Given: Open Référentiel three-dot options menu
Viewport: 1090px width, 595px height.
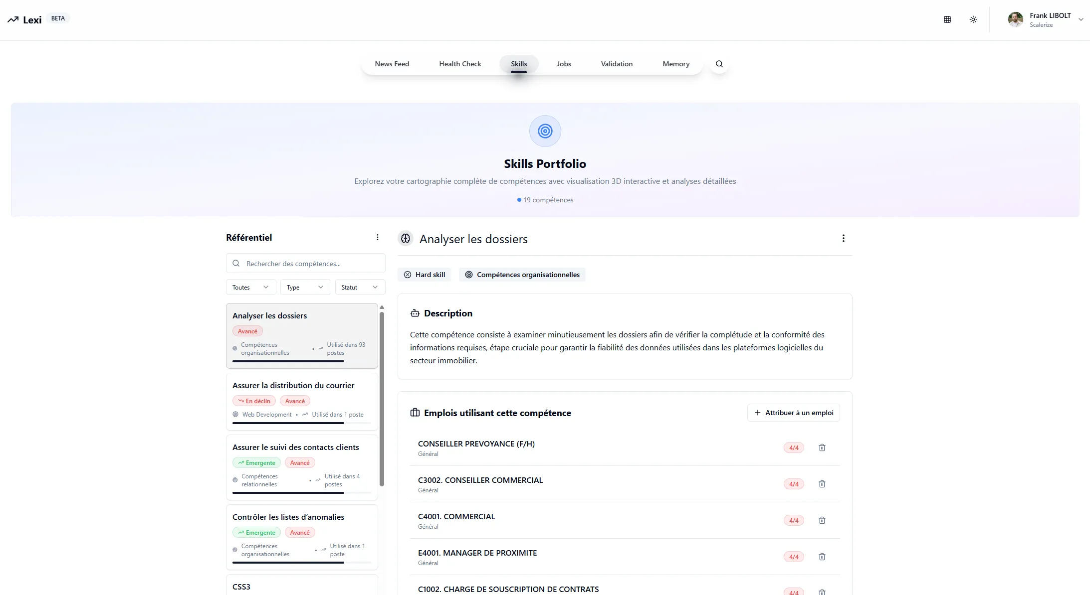Looking at the screenshot, I should tap(378, 238).
